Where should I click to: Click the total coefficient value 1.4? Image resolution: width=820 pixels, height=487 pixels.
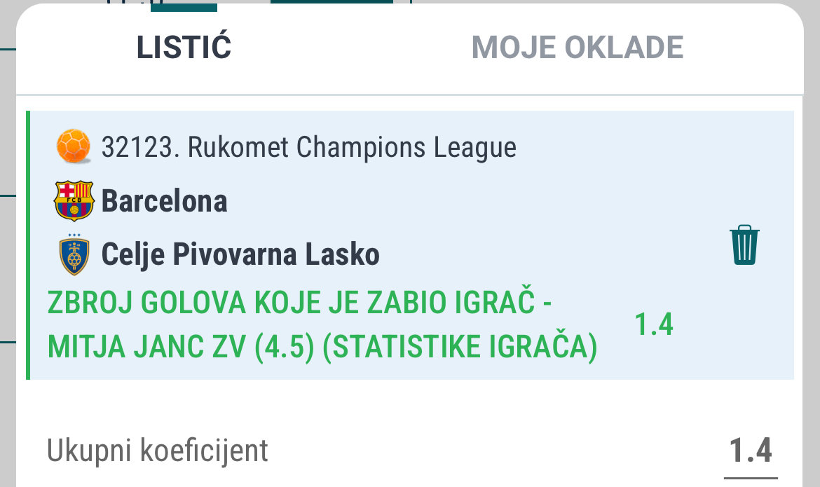pyautogui.click(x=751, y=451)
